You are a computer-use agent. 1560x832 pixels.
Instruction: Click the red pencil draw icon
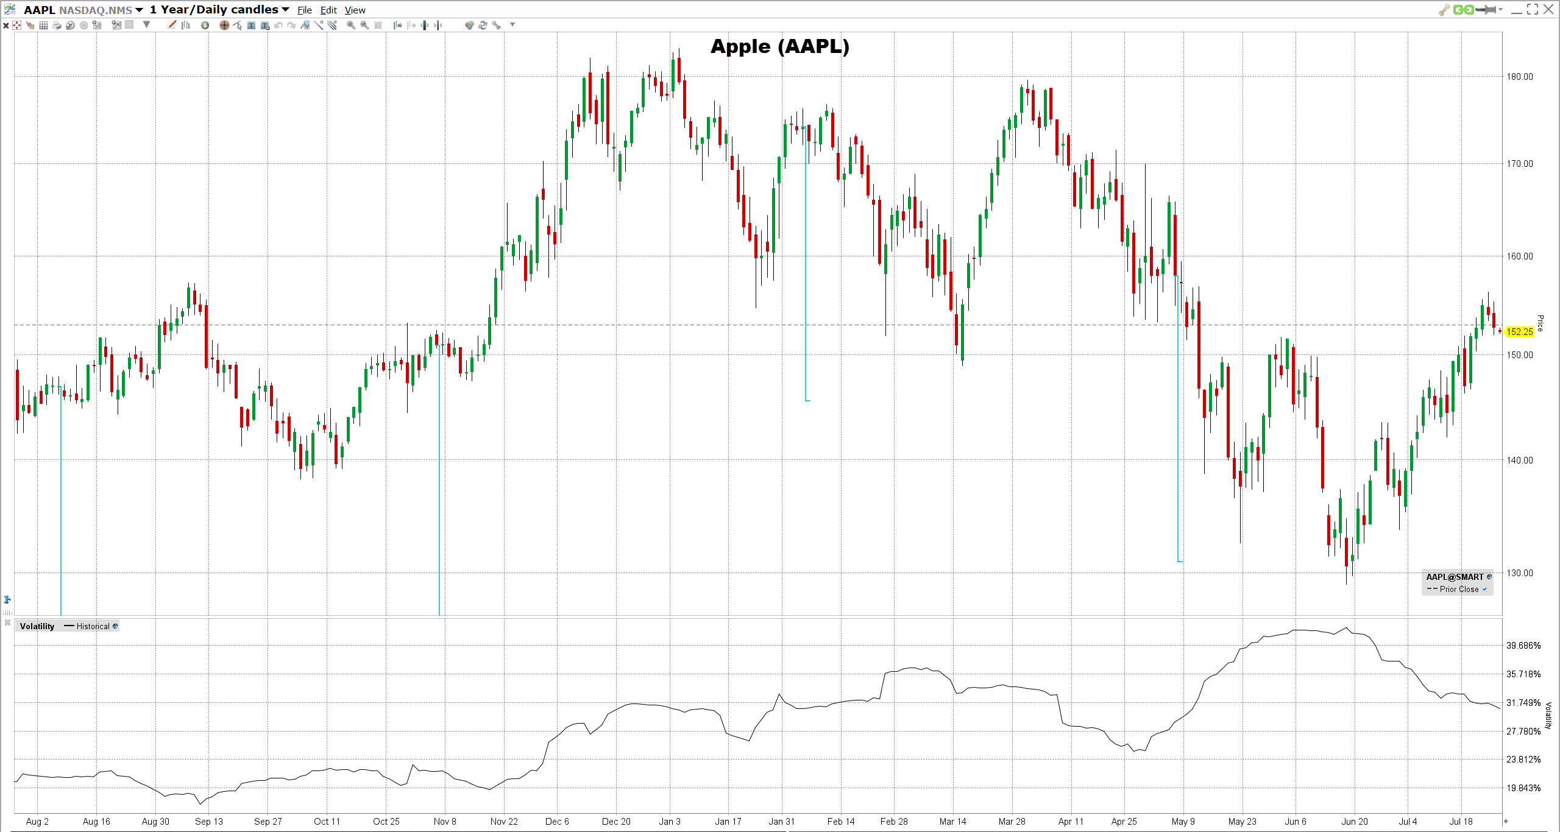click(172, 25)
